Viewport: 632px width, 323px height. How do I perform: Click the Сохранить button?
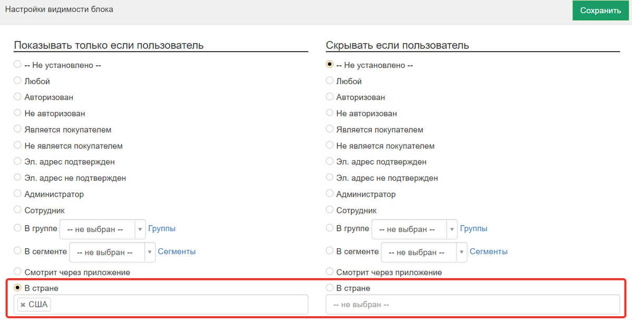tap(600, 11)
